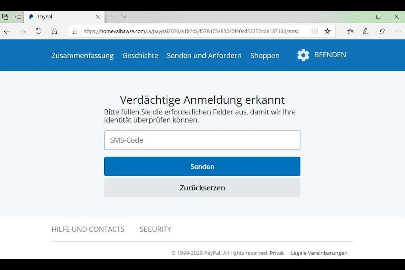The image size is (405, 270).
Task: Open HILFE UND CONTACTS footer link
Action: pyautogui.click(x=88, y=229)
